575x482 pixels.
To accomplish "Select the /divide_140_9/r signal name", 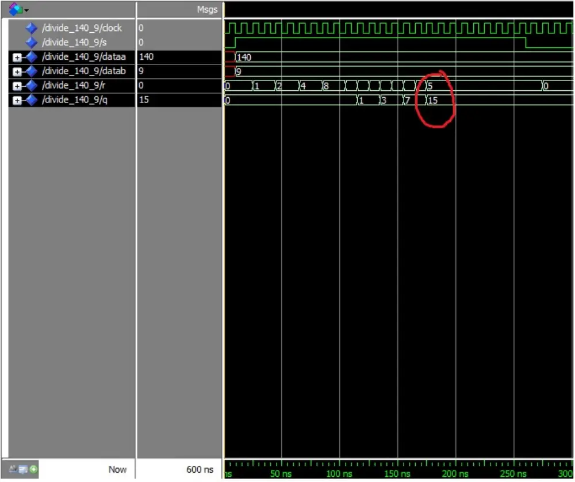I will click(x=74, y=86).
